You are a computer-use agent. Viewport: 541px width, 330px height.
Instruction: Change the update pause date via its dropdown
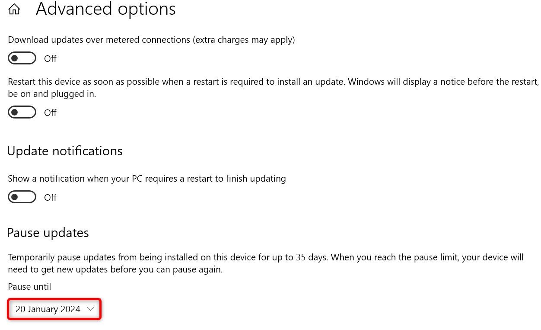pos(54,309)
